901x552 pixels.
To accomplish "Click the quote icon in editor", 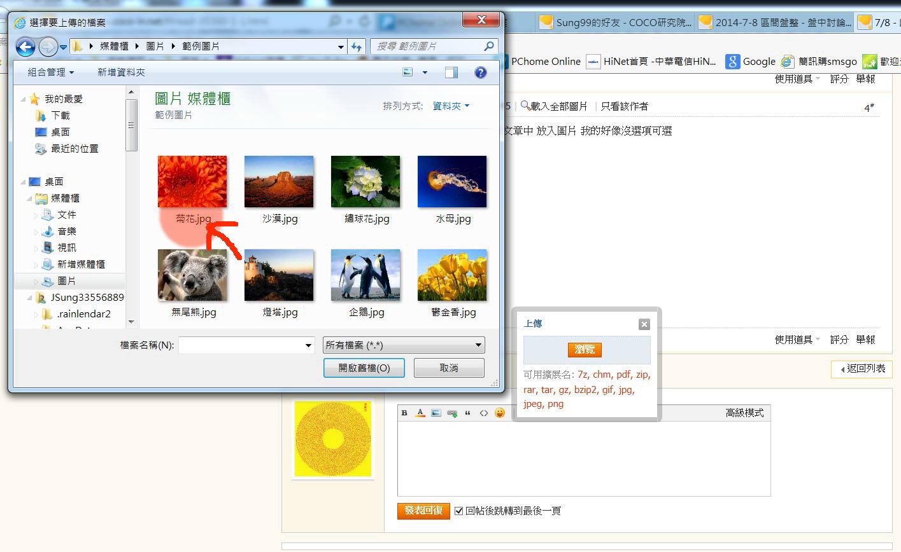I will (x=468, y=413).
